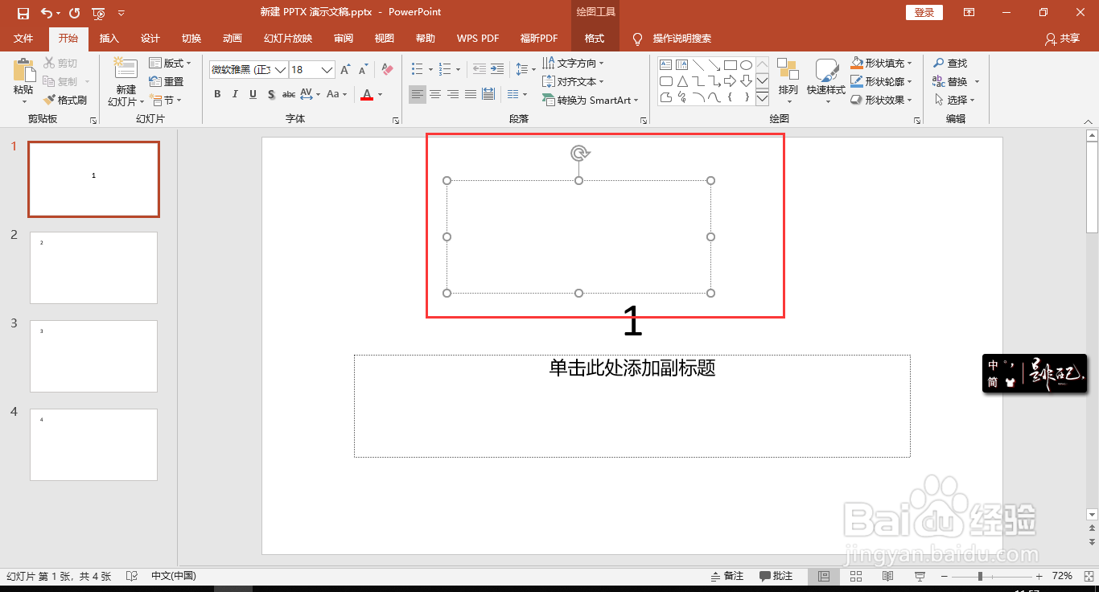Justify text alignment
Image resolution: width=1099 pixels, height=592 pixels.
pyautogui.click(x=471, y=95)
